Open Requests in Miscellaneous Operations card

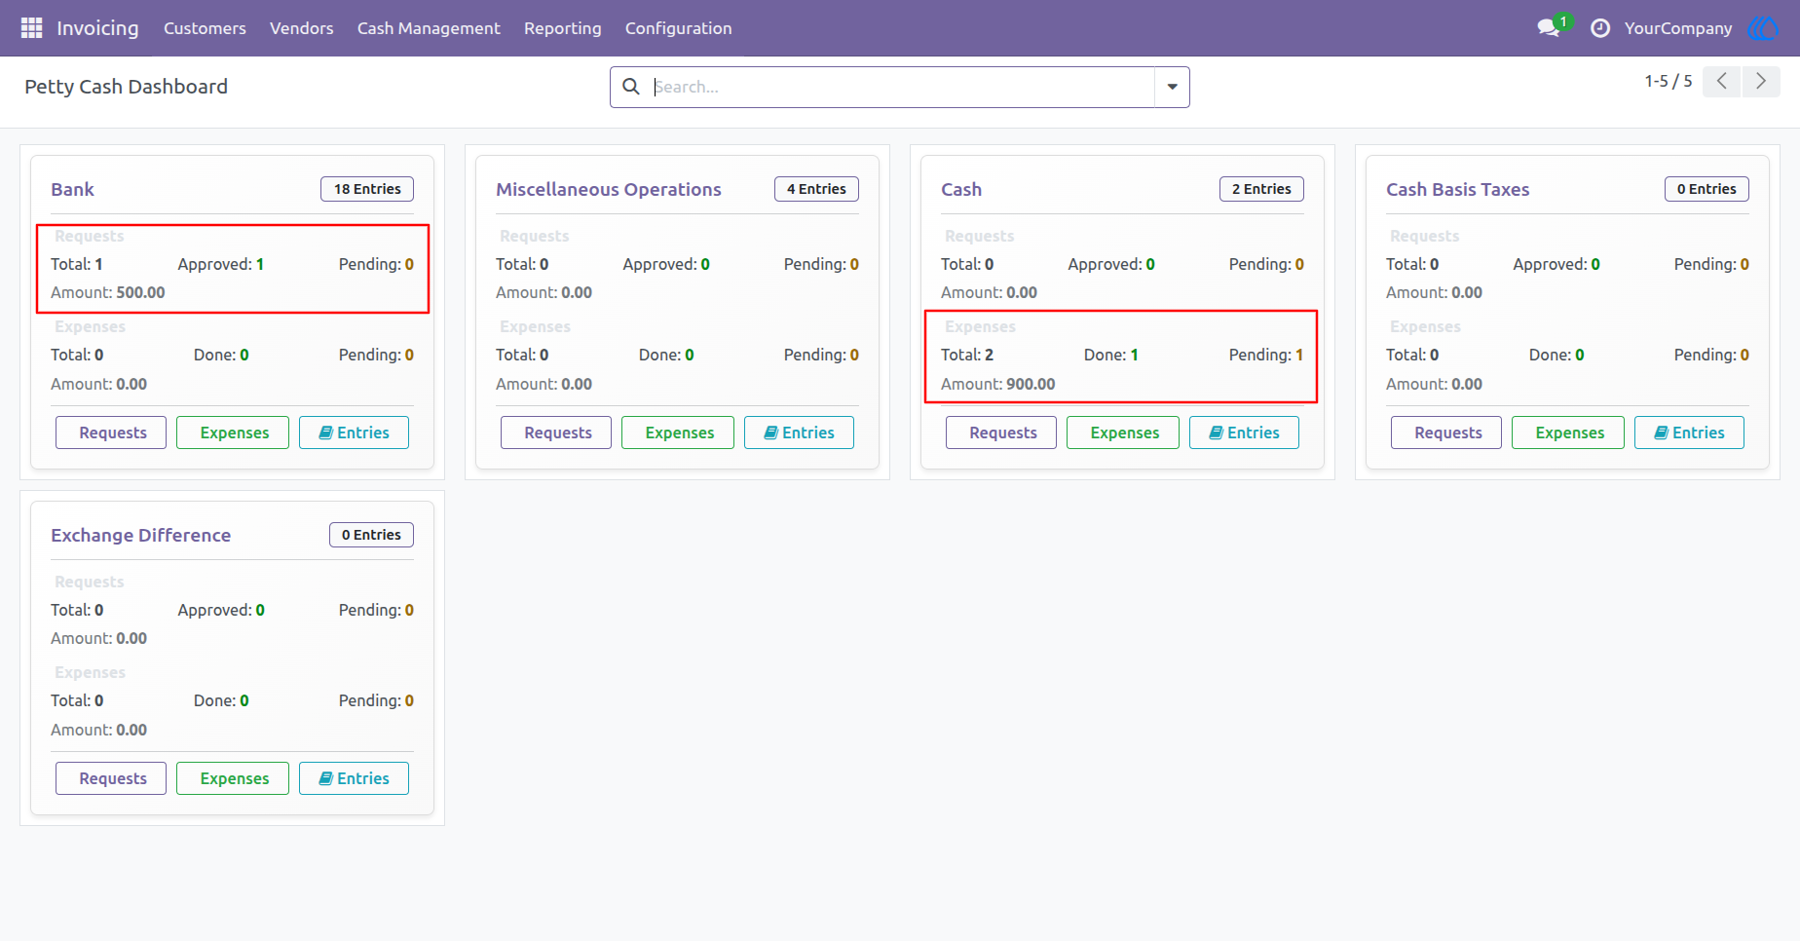[556, 433]
